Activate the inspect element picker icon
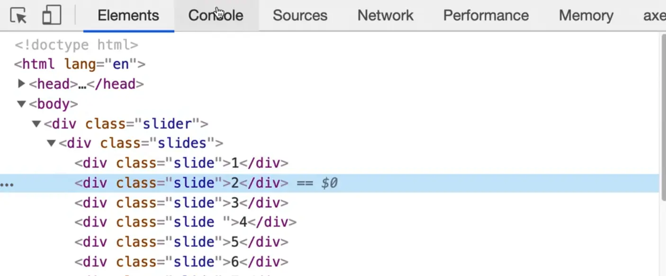Image resolution: width=666 pixels, height=276 pixels. click(x=18, y=16)
